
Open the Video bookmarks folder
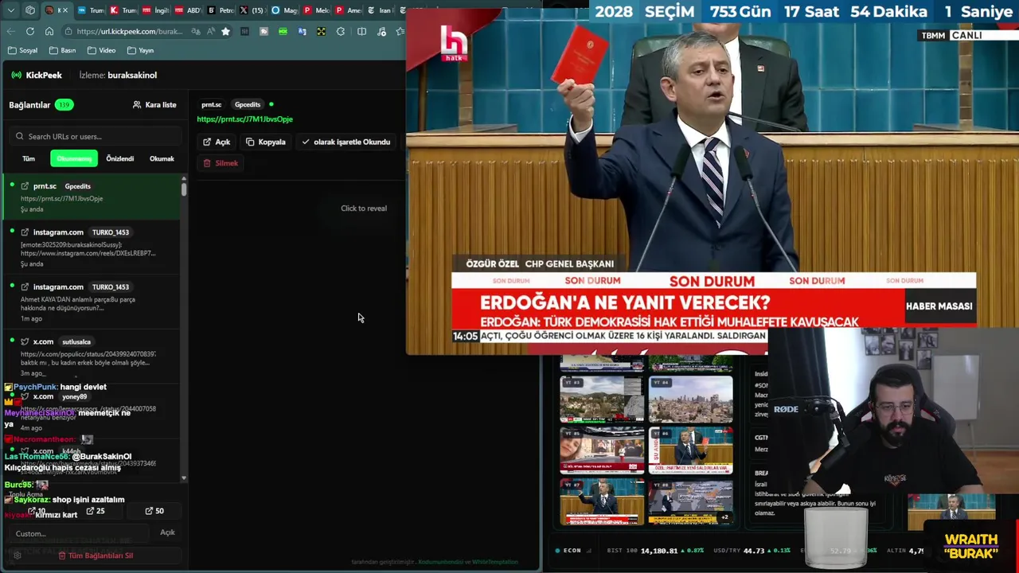pyautogui.click(x=101, y=50)
